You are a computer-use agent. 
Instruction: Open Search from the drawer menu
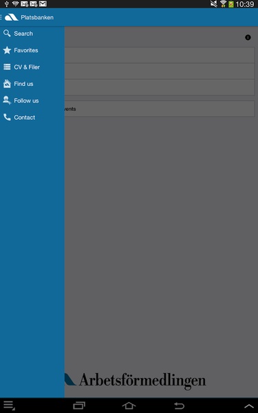(x=32, y=34)
